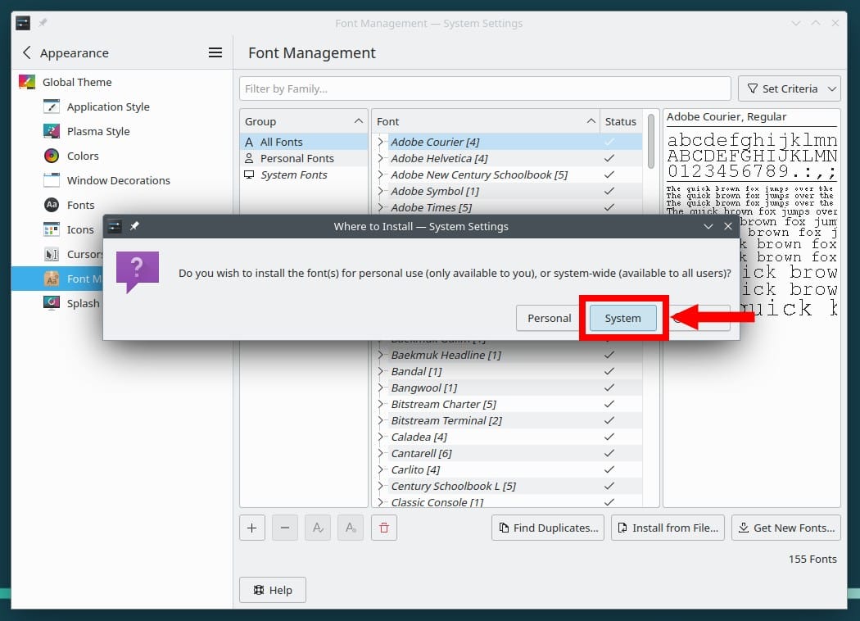860x621 pixels.
Task: Click the System install button
Action: (x=622, y=318)
